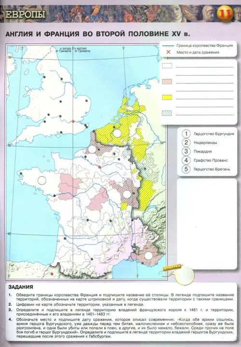The image size is (241, 347).
Task: Click the red city dot in southern England
Action: coord(73,121)
